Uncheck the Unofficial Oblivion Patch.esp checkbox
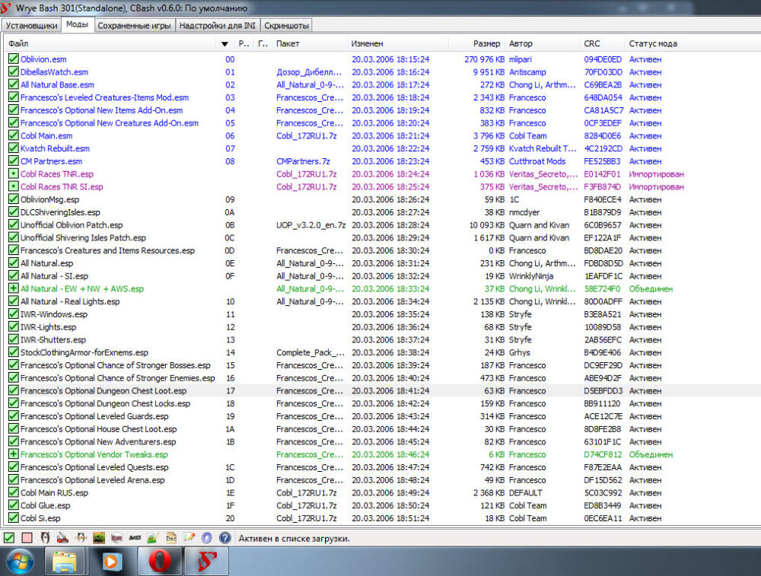Viewport: 761px width, 576px height. click(13, 224)
